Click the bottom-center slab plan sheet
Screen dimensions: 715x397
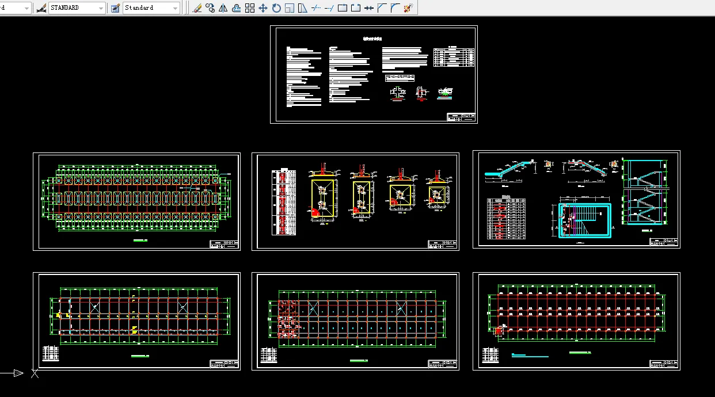355,321
